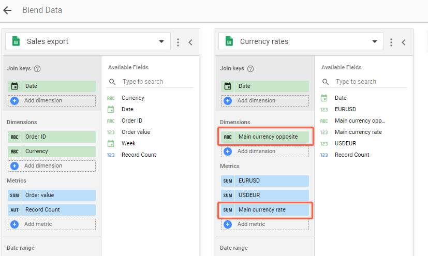Click the calendar icon beside Week field
Screen dimensions: 428x256
tap(111, 143)
